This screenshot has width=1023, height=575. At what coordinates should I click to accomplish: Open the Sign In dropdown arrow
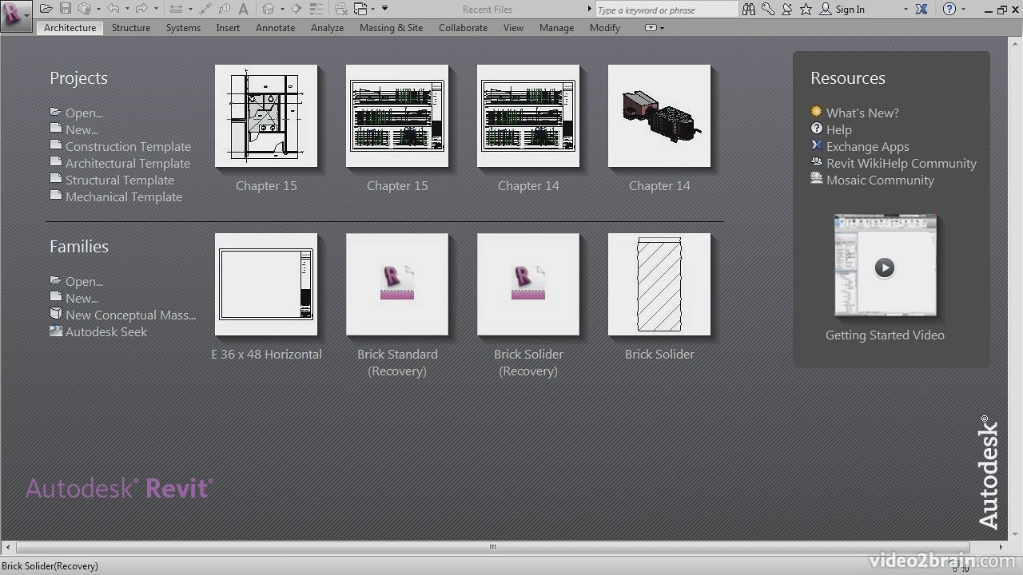click(x=906, y=10)
